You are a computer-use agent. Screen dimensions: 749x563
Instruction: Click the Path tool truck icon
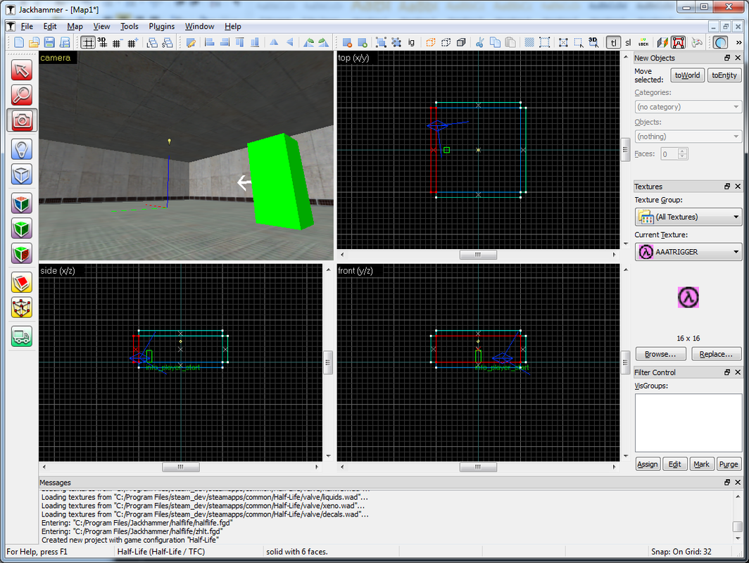[x=22, y=336]
